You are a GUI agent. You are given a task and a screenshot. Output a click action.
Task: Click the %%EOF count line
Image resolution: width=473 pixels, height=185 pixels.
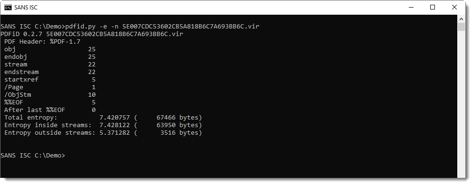[50, 102]
